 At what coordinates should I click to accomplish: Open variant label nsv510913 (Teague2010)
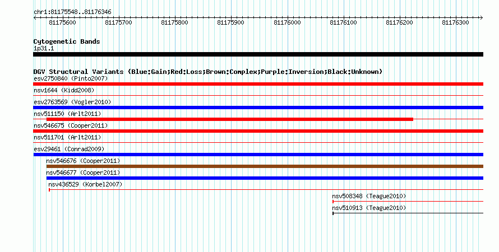pos(369,208)
